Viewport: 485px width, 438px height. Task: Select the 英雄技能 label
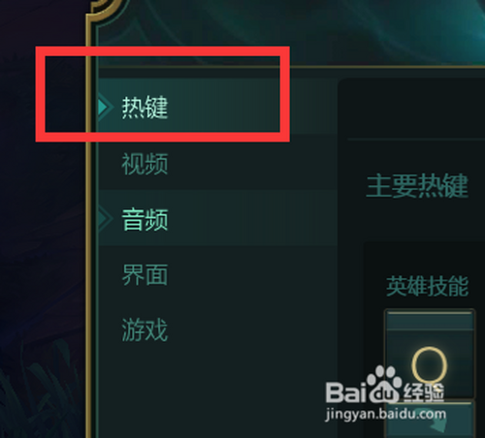pos(428,286)
